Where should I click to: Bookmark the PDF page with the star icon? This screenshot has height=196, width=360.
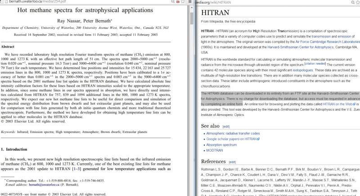pos(183,2)
